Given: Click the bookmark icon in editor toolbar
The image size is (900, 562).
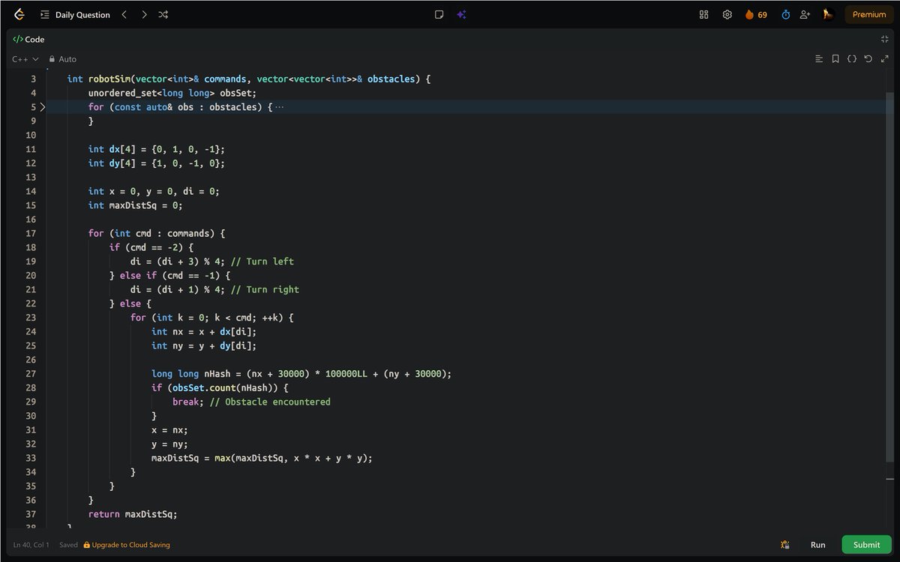Looking at the screenshot, I should [x=835, y=58].
